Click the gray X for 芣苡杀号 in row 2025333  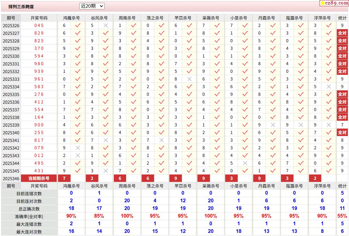point(189,79)
